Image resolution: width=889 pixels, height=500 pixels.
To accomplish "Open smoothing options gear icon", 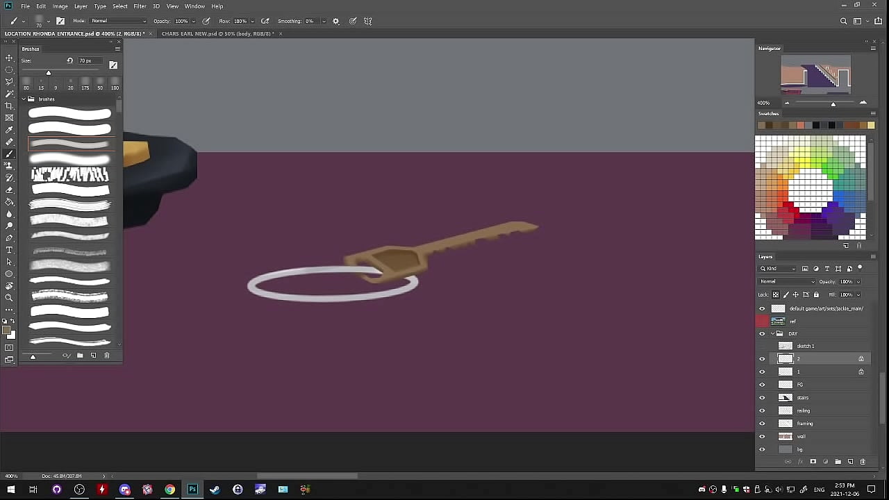I will [336, 21].
